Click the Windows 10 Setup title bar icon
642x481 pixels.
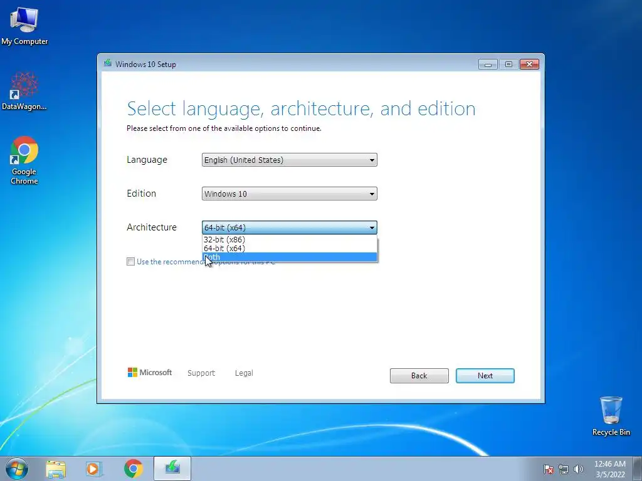tap(108, 63)
